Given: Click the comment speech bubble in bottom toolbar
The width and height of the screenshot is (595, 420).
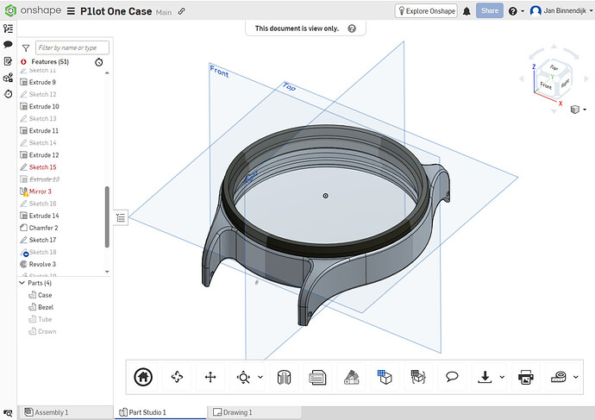Looking at the screenshot, I should [451, 377].
